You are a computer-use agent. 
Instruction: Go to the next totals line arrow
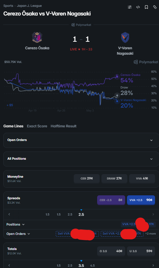click(153, 265)
